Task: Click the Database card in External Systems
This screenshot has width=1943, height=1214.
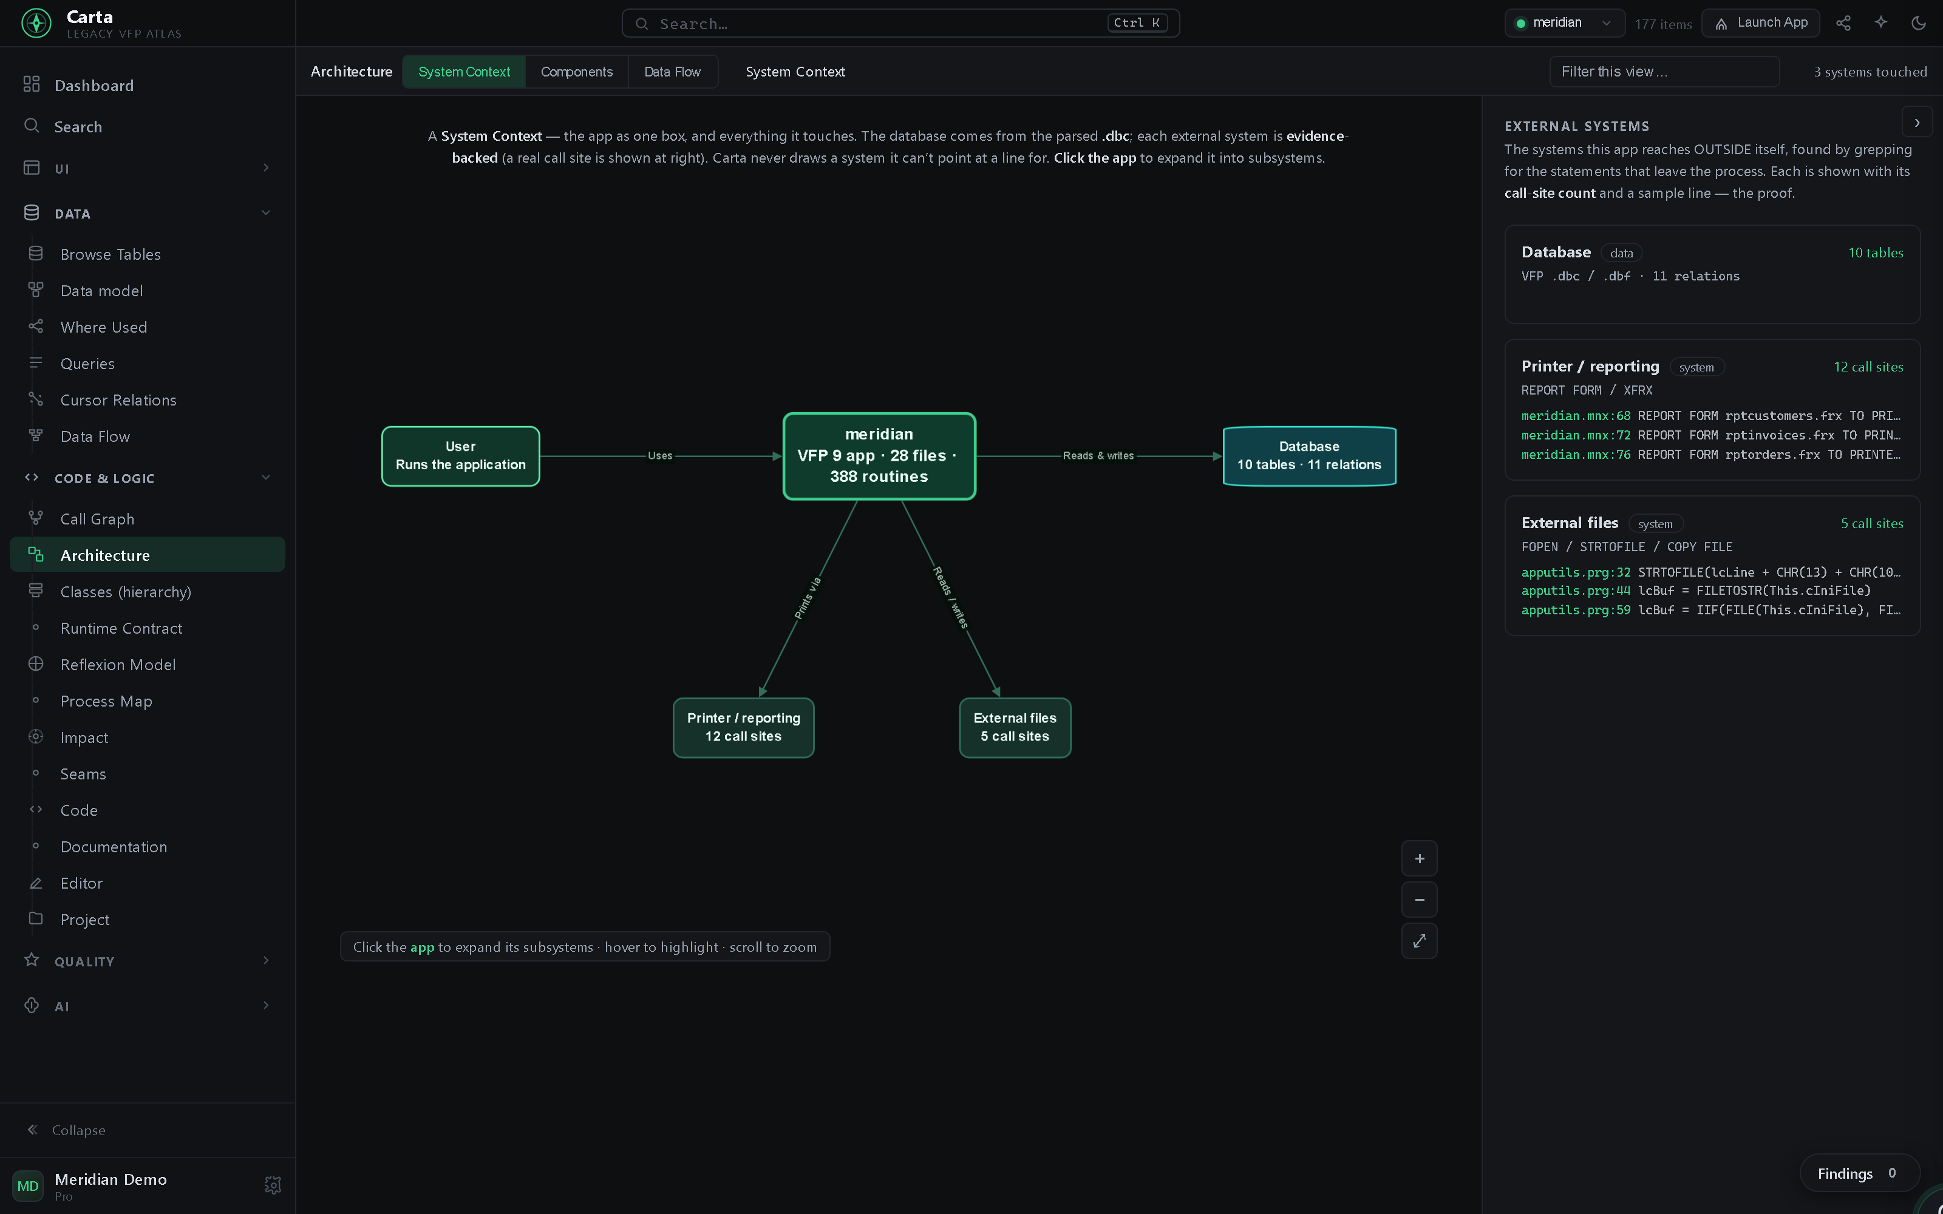Action: 1712,274
